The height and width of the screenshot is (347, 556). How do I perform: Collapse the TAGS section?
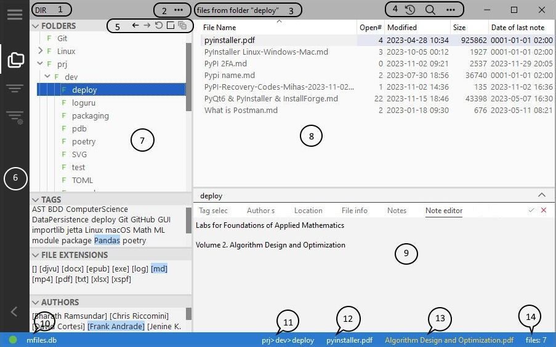click(x=36, y=200)
